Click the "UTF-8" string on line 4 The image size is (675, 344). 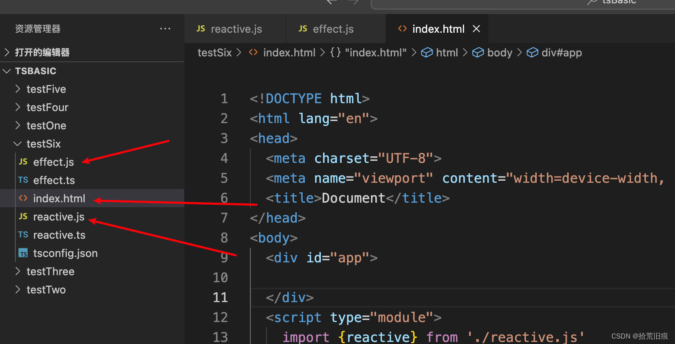(406, 158)
